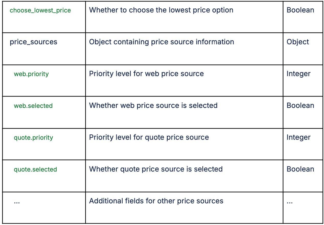Click the 'Whether to choose the lowest price option' description
The height and width of the screenshot is (225, 324).
161,10
